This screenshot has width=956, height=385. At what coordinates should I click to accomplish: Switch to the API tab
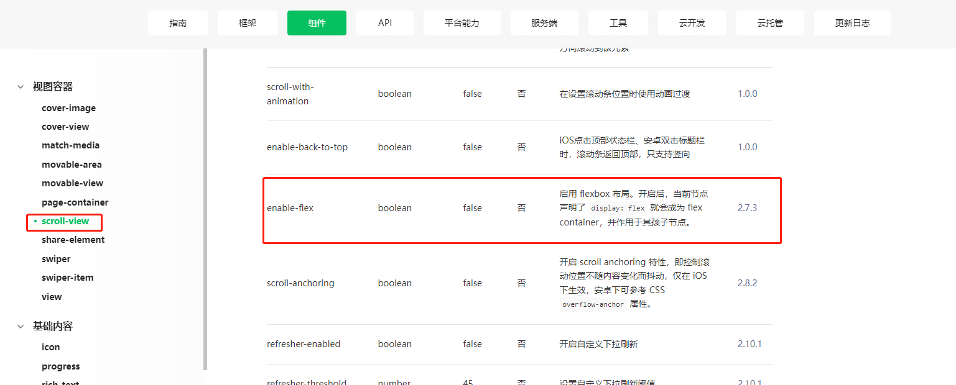coord(384,22)
